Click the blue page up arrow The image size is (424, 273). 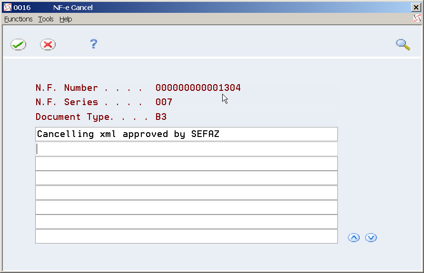[354, 238]
